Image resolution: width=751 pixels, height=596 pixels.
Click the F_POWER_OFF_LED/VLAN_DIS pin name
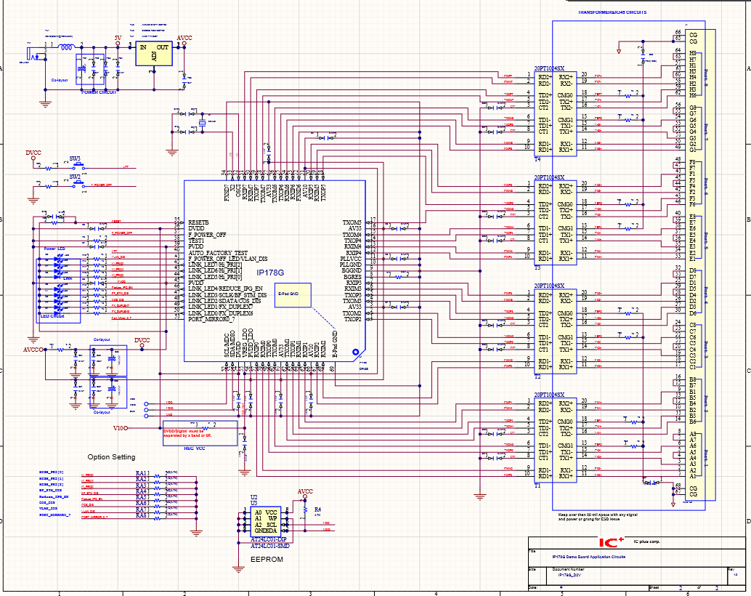click(x=228, y=259)
